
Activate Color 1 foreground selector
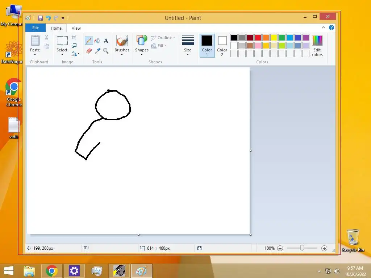click(207, 46)
